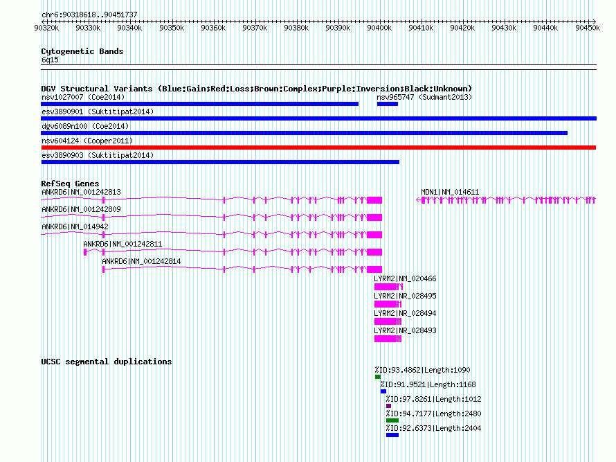616x462 pixels.
Task: Click the LYRM2|NM_020466 transcript label
Action: coord(405,278)
